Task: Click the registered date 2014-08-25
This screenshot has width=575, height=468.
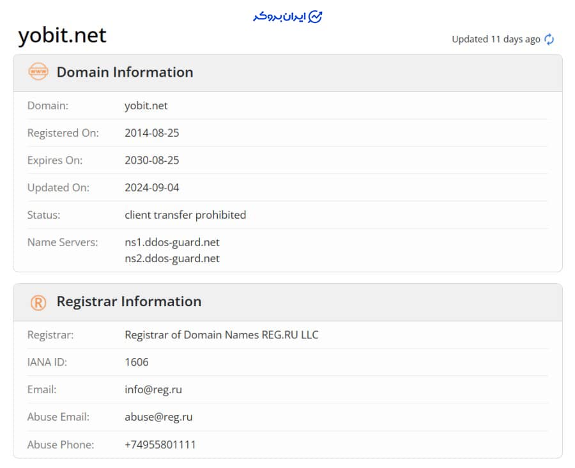Action: tap(151, 133)
